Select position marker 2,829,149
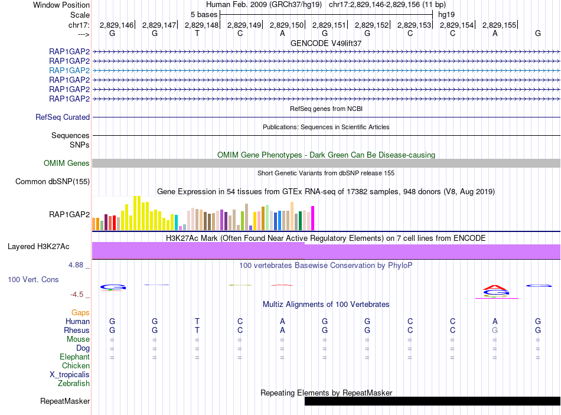 coord(244,25)
